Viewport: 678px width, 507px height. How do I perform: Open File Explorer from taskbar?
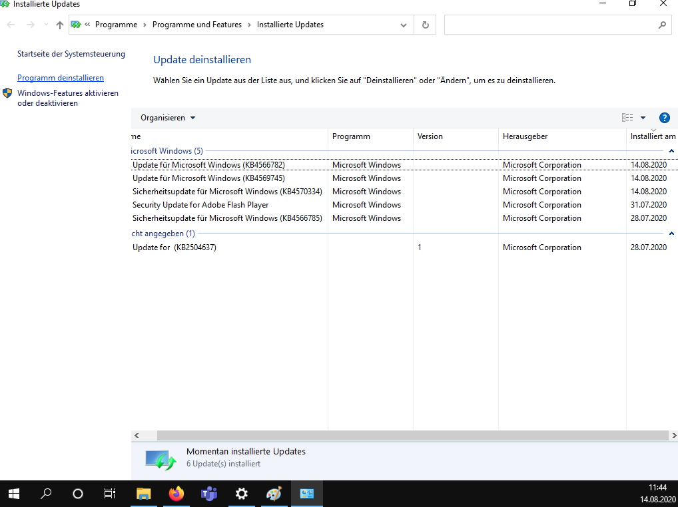tap(144, 494)
